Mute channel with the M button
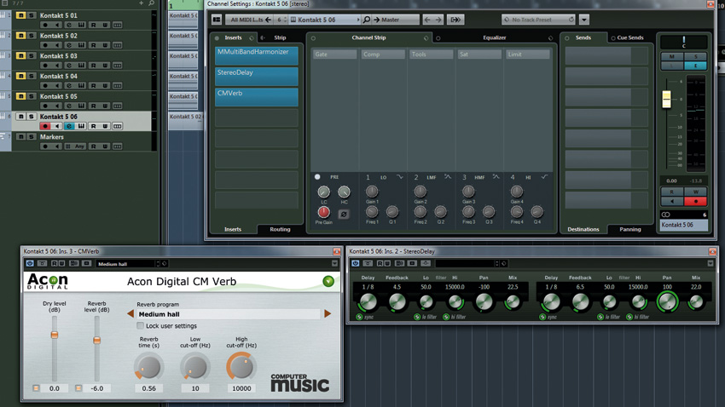This screenshot has width=725, height=407. click(x=672, y=56)
